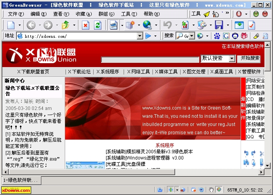273x195 pixels.
Task: Click the blue face search icon
Action: (235, 36)
